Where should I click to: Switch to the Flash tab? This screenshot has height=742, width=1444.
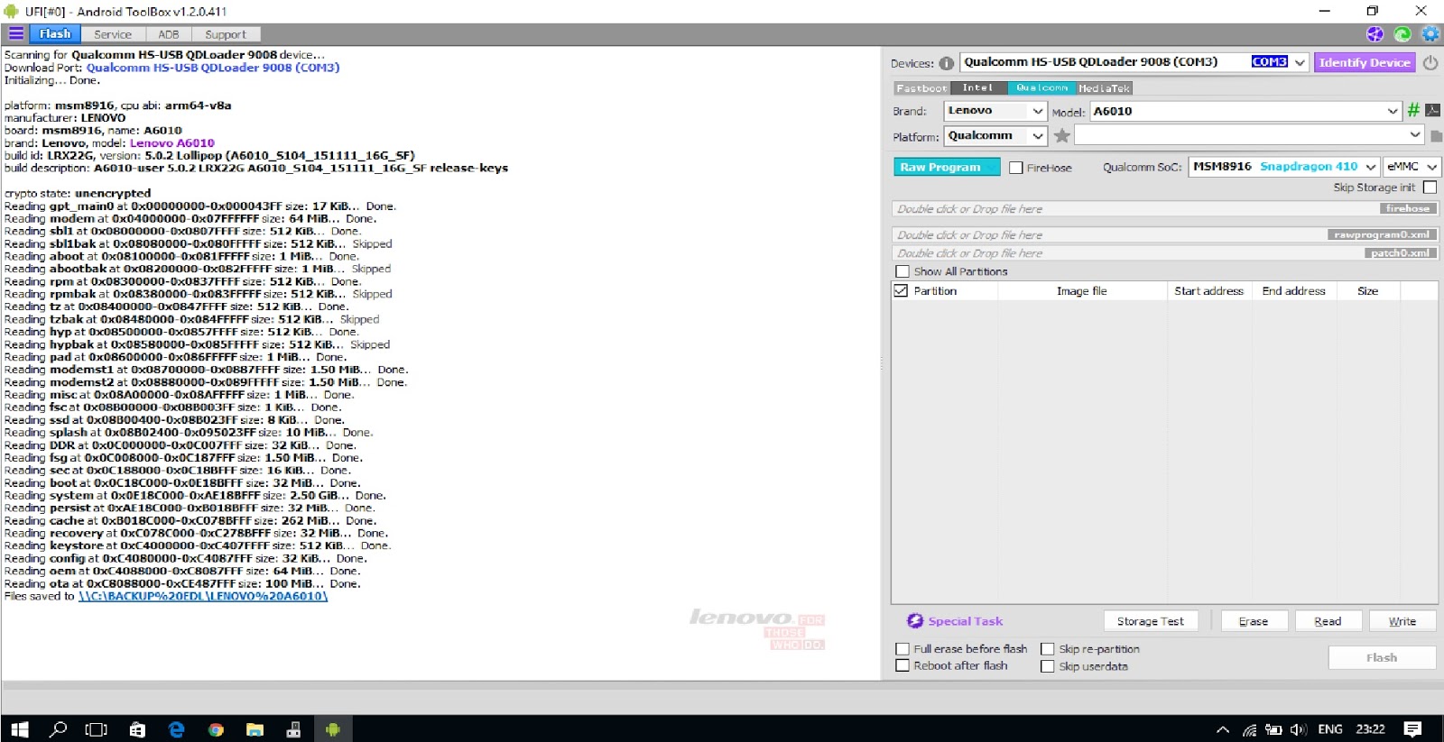click(x=55, y=34)
